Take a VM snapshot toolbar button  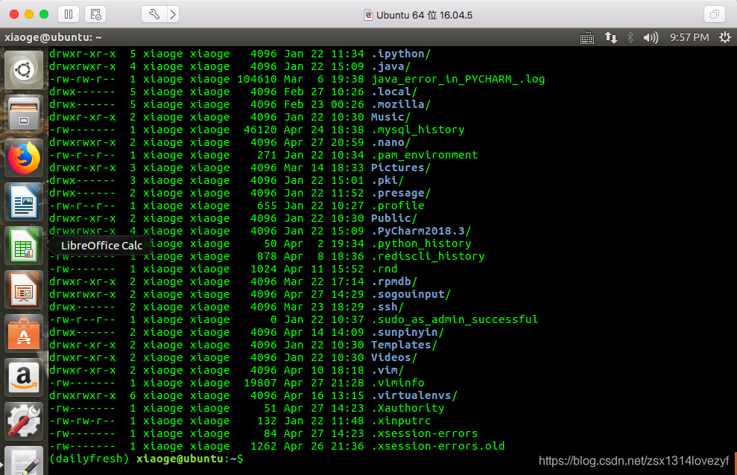[x=95, y=15]
